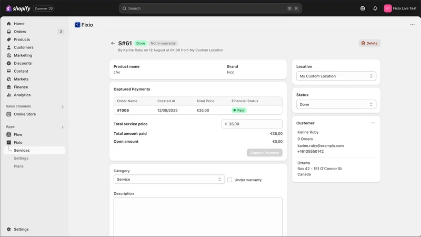Click the Summer '25 badge
The image size is (421, 237).
click(x=44, y=8)
